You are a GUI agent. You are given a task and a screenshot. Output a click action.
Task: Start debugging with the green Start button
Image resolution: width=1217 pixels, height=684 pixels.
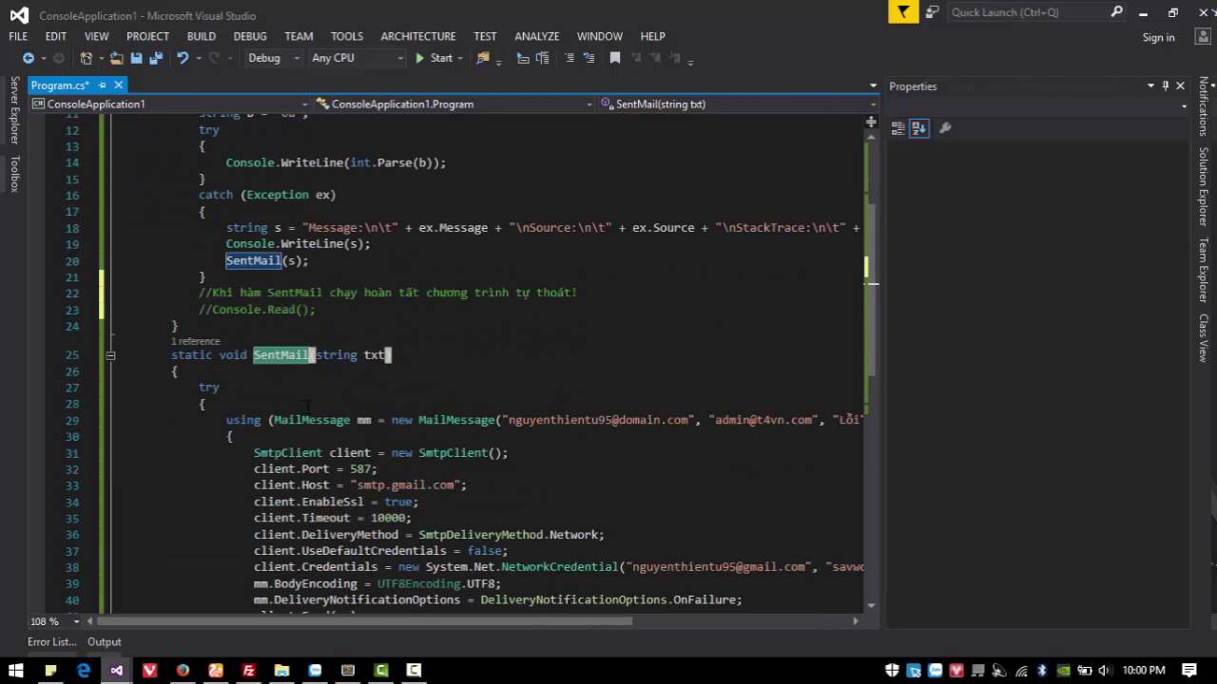pyautogui.click(x=434, y=58)
